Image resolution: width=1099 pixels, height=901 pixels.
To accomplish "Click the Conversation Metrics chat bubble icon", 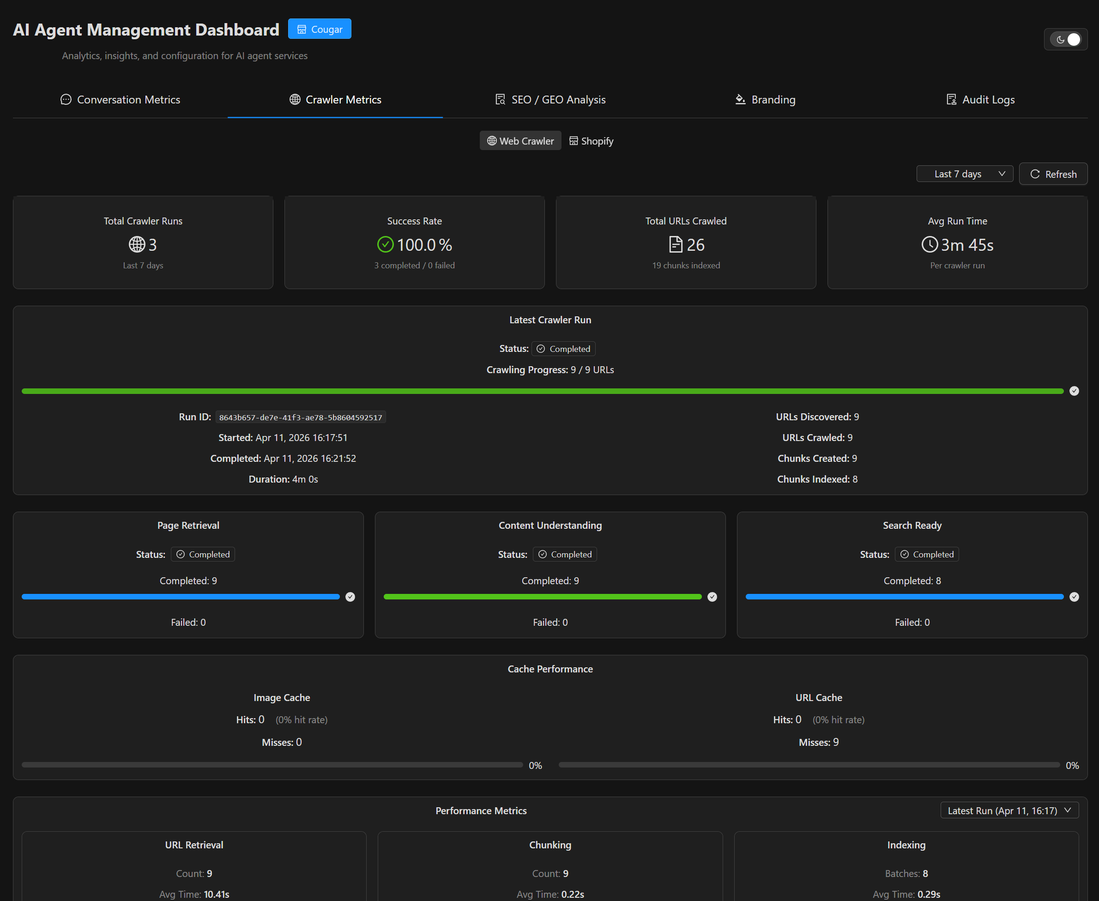I will pyautogui.click(x=66, y=100).
